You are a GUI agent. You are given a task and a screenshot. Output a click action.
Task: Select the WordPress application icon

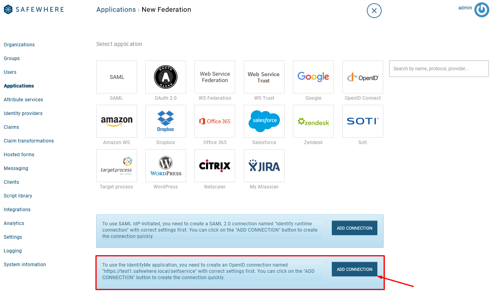pyautogui.click(x=165, y=166)
